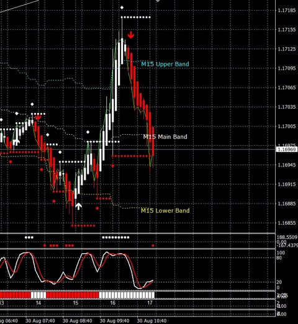Select the white diamond above the highest candle wick

[x=122, y=7]
